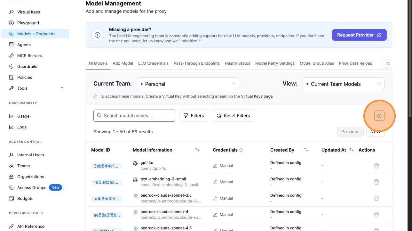Open the Health Status tab

coord(237,63)
